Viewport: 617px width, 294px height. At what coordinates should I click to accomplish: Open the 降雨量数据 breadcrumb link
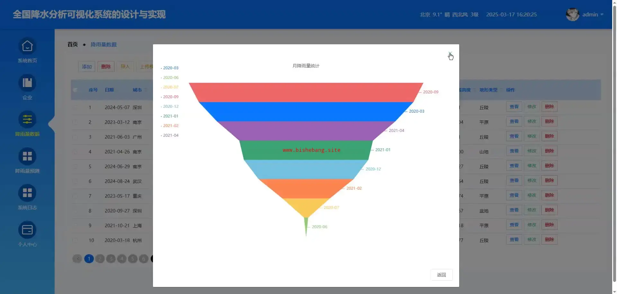[x=103, y=45]
